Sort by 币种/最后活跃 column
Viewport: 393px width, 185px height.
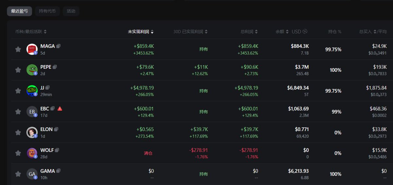[x=31, y=32]
